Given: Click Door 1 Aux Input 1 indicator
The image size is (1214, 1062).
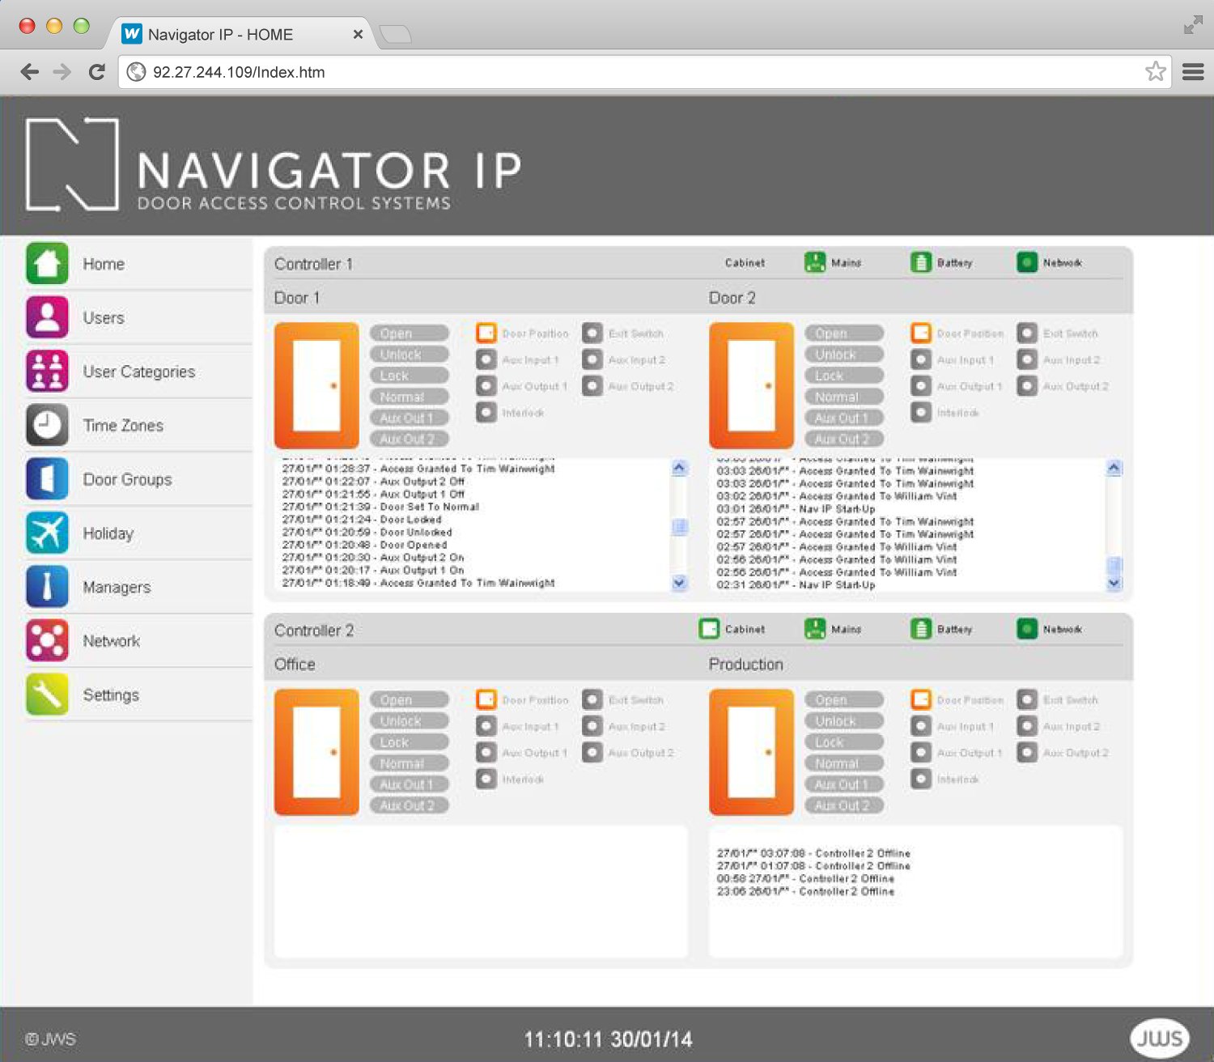Looking at the screenshot, I should [x=486, y=359].
